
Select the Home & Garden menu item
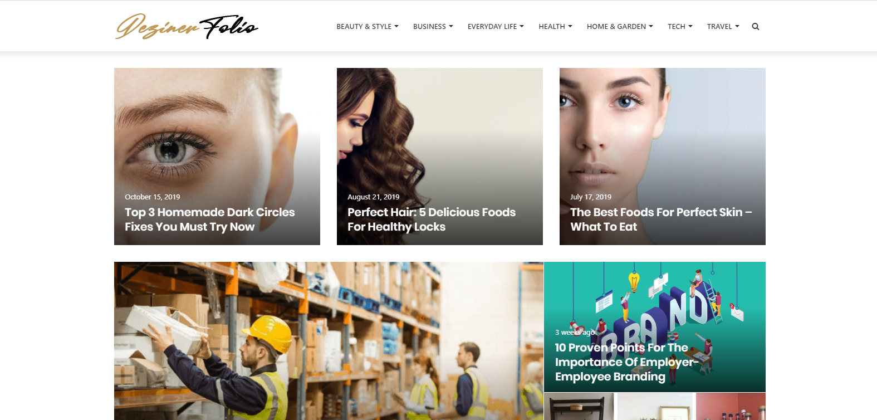coord(620,26)
